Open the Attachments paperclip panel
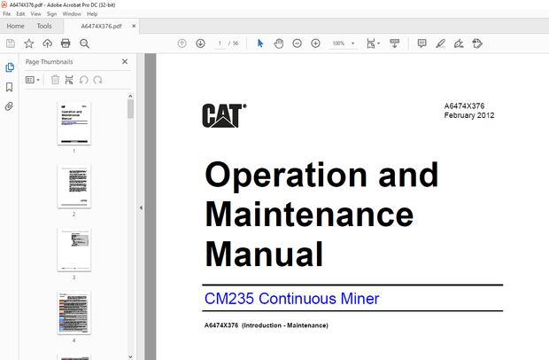Viewport: 549px width, 360px height. tap(10, 106)
